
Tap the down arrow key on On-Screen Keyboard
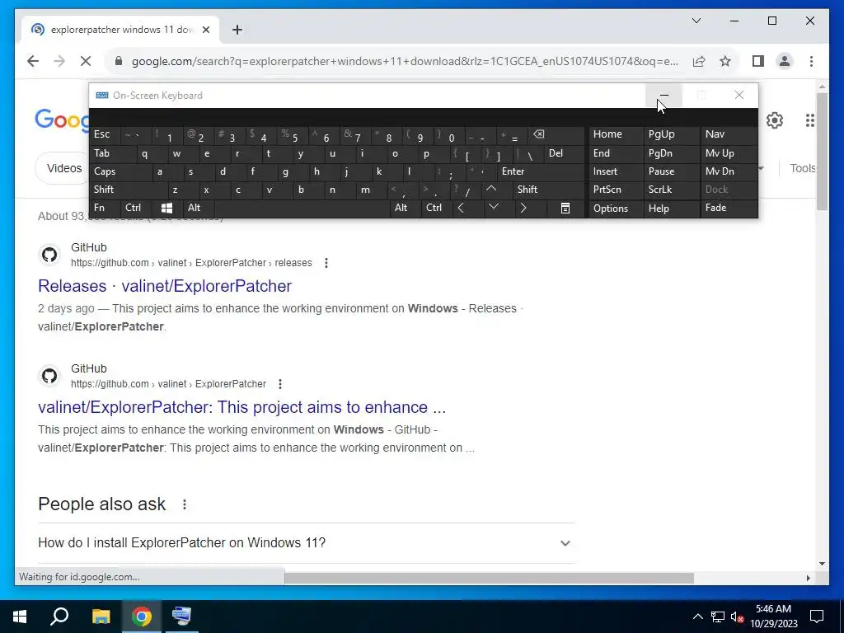click(x=493, y=208)
